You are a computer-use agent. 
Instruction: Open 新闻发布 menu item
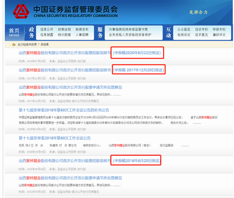tap(82, 29)
